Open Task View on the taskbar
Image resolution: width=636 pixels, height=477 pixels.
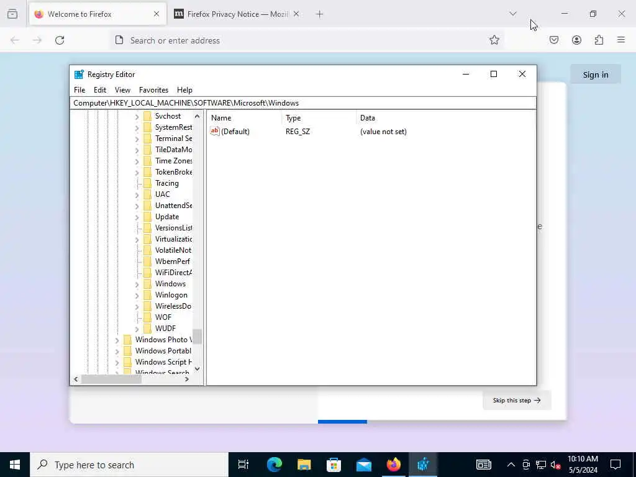click(x=243, y=465)
